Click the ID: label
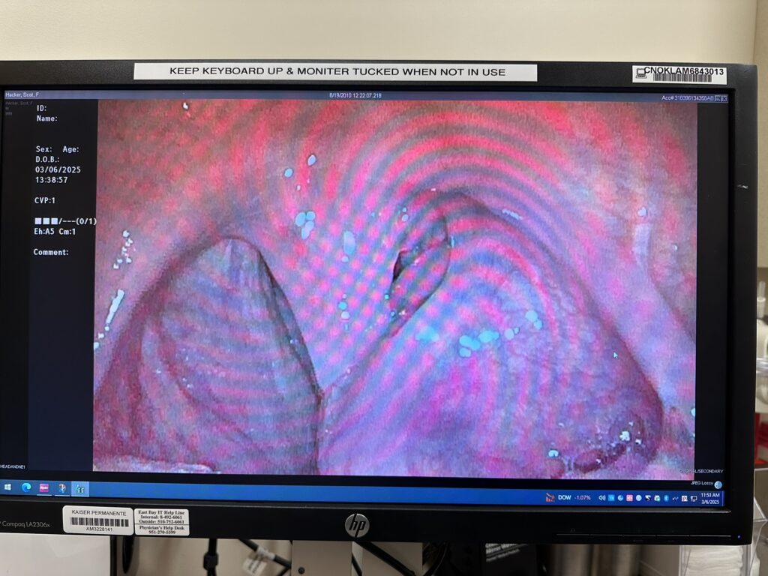This screenshot has height=576, width=768. click(42, 108)
